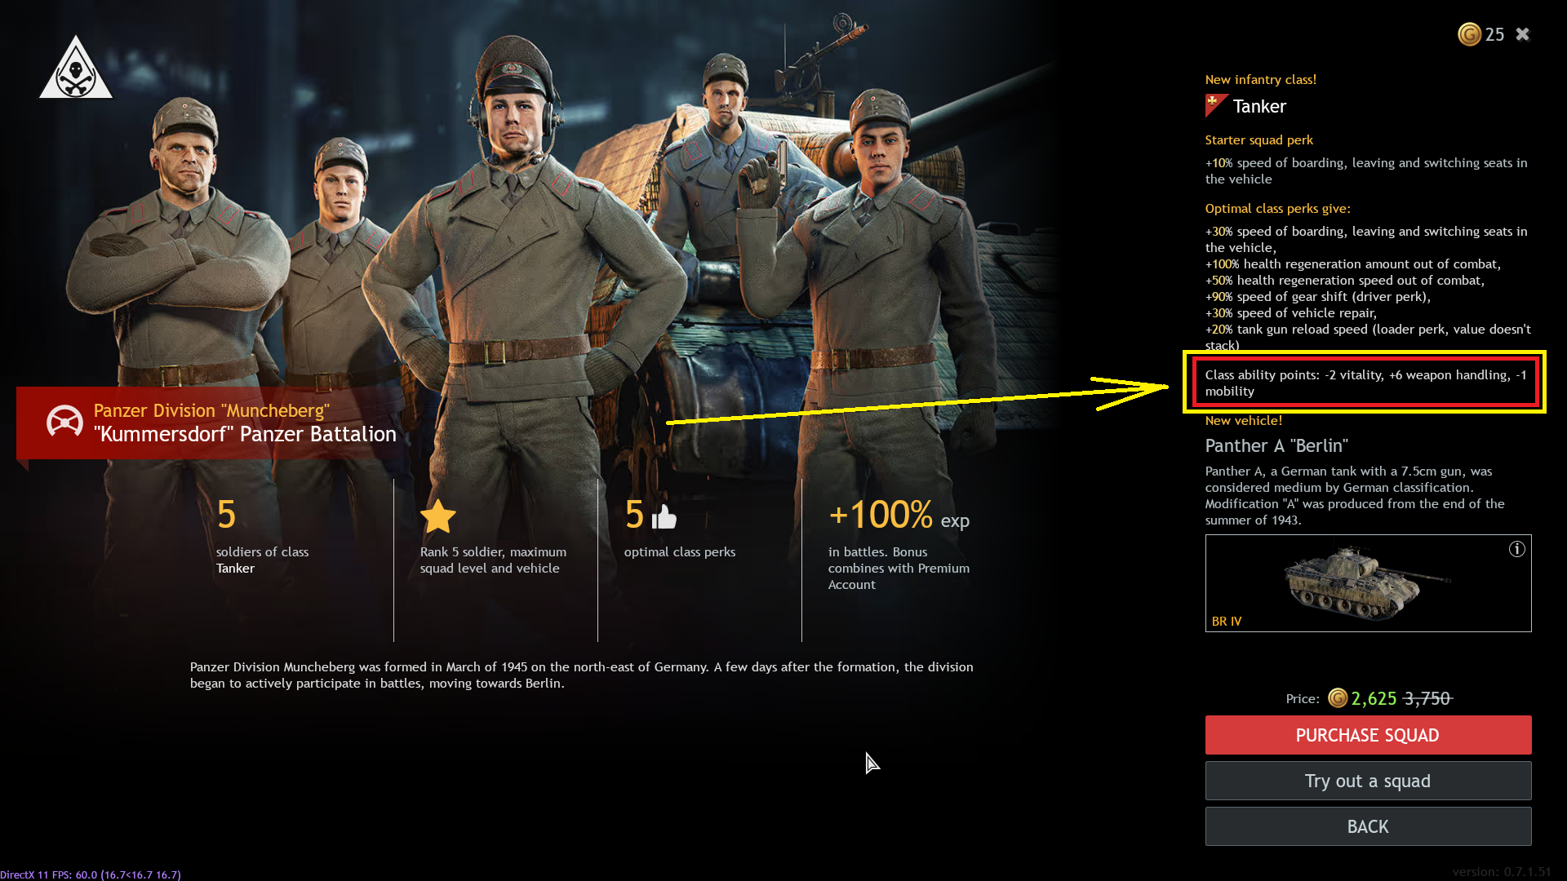1567x881 pixels.
Task: Click the Tanker class name
Action: point(1259,106)
